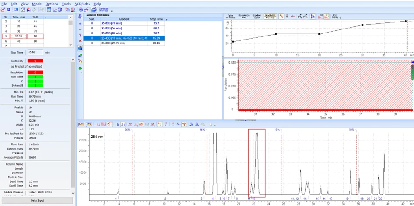Click the open file icon in toolbar

3,10
